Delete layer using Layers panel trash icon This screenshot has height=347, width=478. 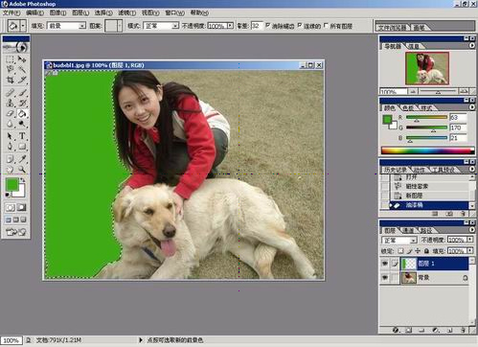pyautogui.click(x=463, y=330)
